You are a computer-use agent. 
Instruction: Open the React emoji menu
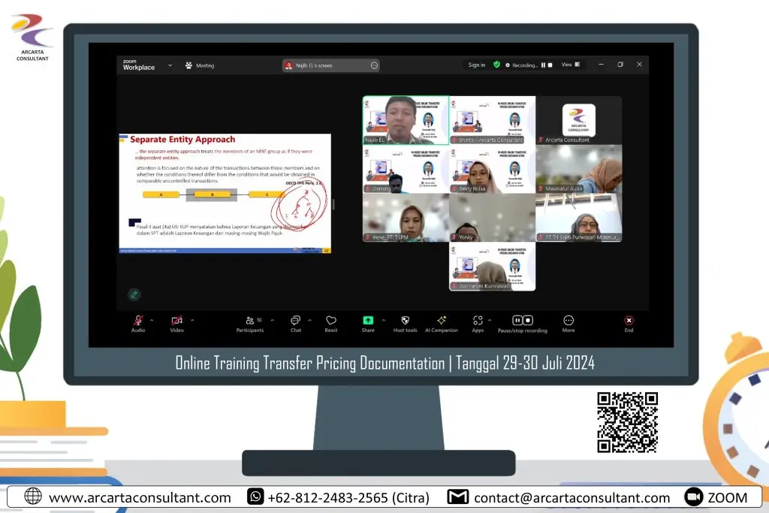331,321
